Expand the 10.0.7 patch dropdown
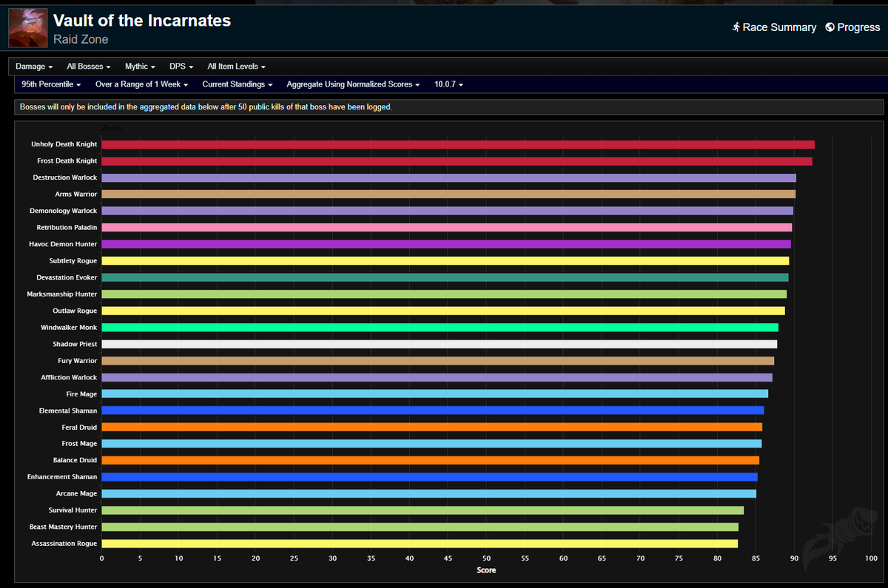Viewport: 888px width, 588px height. point(448,84)
